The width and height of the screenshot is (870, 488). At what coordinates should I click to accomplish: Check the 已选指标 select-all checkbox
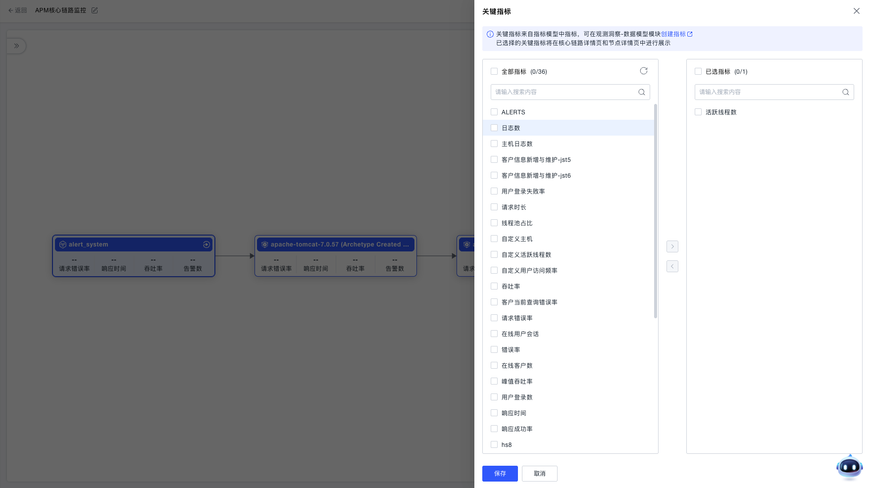tap(698, 71)
